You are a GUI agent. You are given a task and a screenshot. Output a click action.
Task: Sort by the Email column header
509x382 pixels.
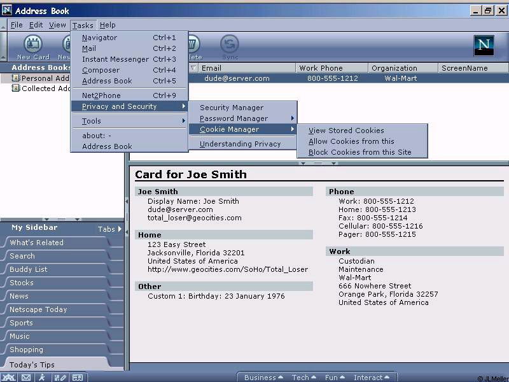(247, 68)
